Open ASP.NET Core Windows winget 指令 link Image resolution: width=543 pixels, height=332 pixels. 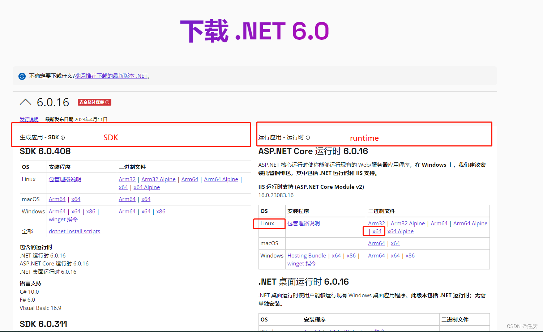point(302,264)
